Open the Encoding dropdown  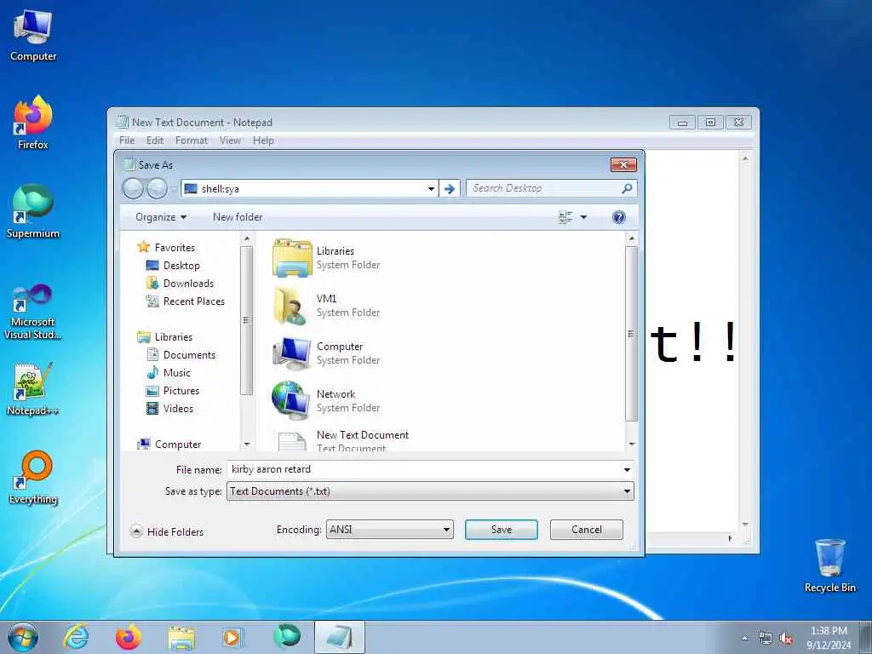point(389,530)
